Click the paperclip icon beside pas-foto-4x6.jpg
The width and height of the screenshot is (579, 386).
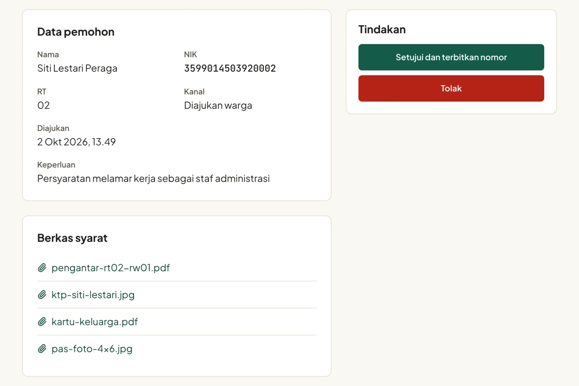pyautogui.click(x=42, y=349)
